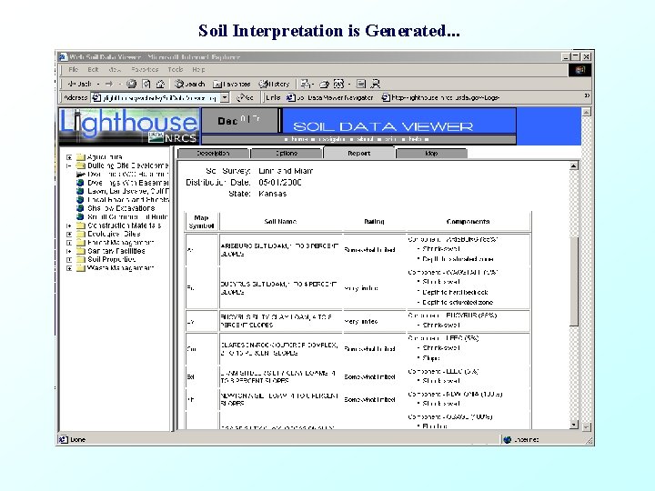The width and height of the screenshot is (655, 491).
Task: Click the report pane scroll down arrow
Action: click(574, 425)
